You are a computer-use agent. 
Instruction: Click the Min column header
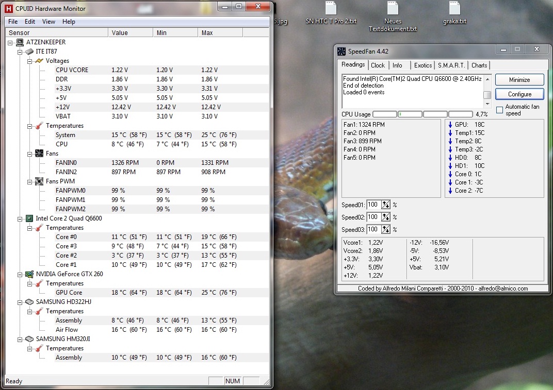click(175, 33)
